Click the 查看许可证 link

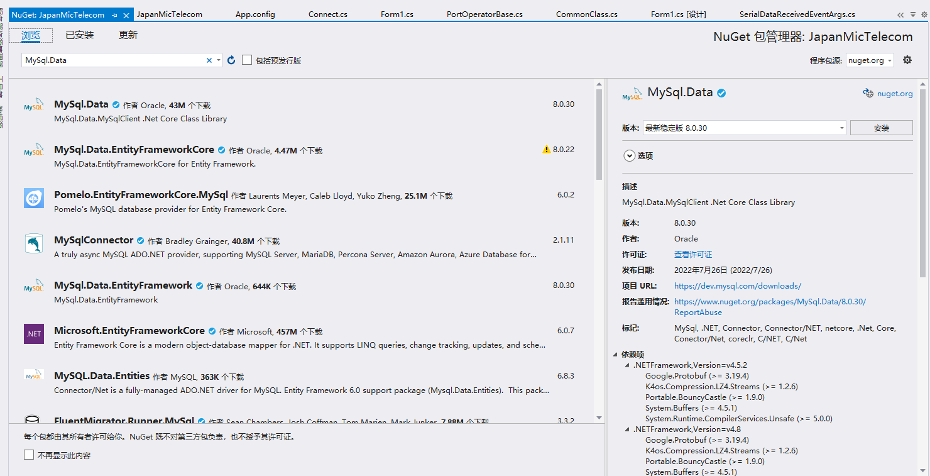(693, 255)
